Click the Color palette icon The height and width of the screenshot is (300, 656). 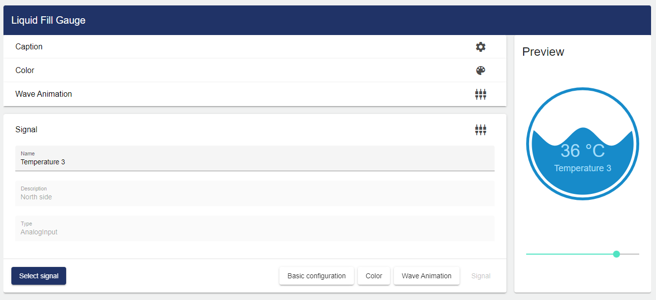480,71
